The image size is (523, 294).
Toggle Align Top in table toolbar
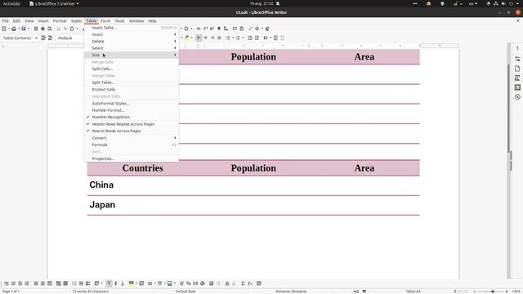pos(109,283)
